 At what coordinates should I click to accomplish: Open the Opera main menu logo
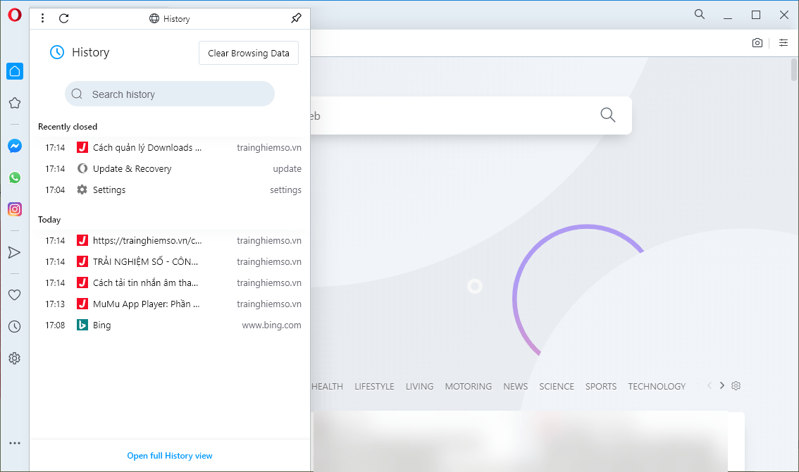click(15, 15)
